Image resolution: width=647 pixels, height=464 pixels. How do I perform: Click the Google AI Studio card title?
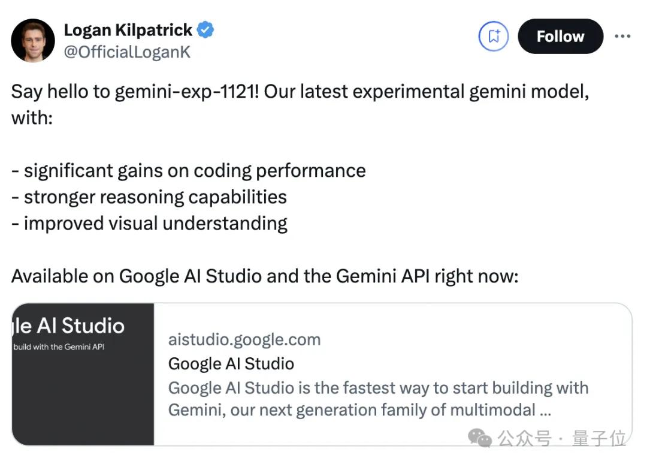231,363
